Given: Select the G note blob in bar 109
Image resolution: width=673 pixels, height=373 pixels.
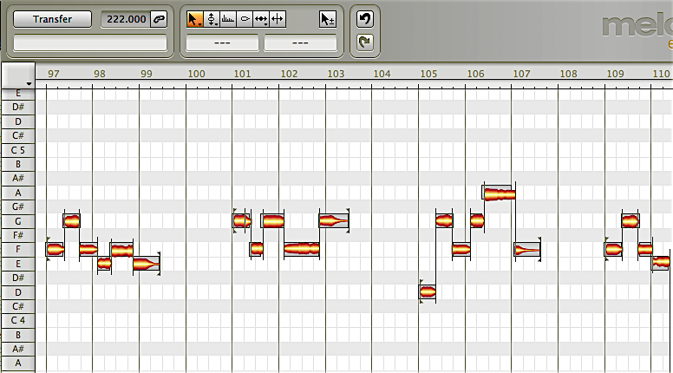Looking at the screenshot, I should click(x=631, y=221).
